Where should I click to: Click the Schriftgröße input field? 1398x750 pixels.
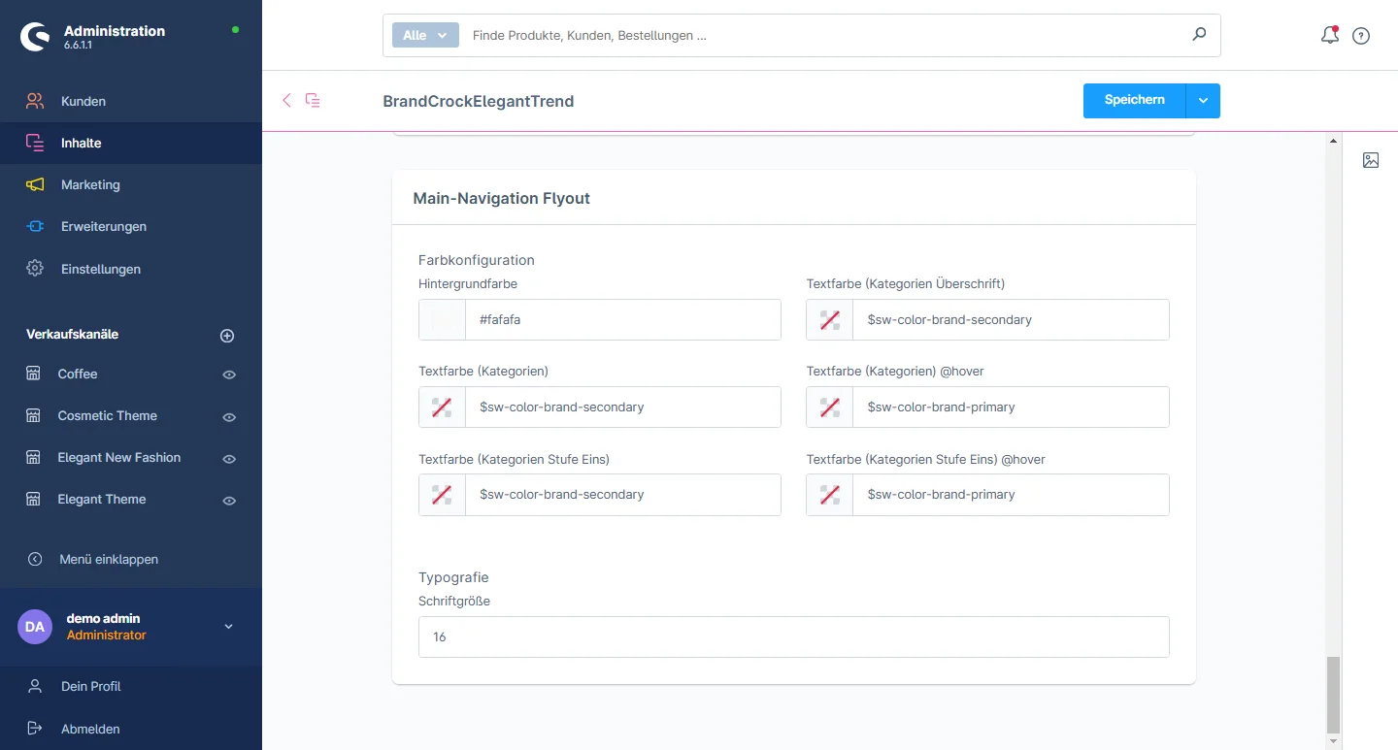point(793,637)
